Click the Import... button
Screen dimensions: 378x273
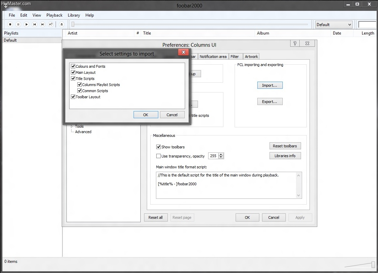pyautogui.click(x=270, y=85)
